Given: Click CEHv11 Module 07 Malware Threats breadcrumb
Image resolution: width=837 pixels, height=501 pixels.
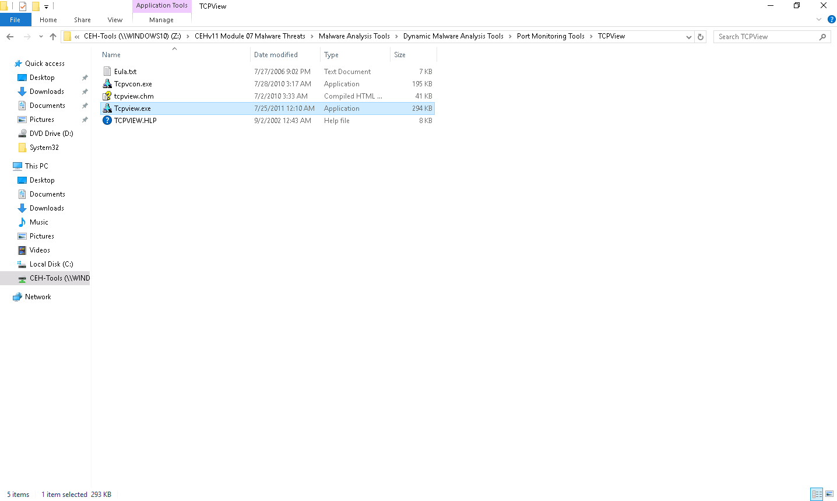Looking at the screenshot, I should pos(250,36).
